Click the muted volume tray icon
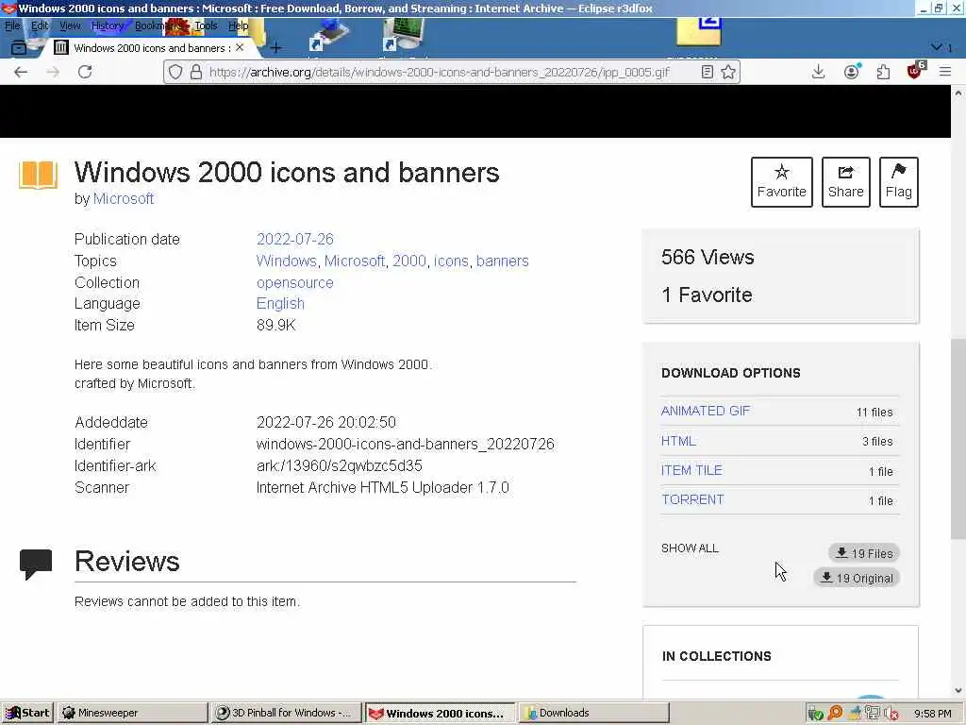The height and width of the screenshot is (725, 966). (x=891, y=714)
